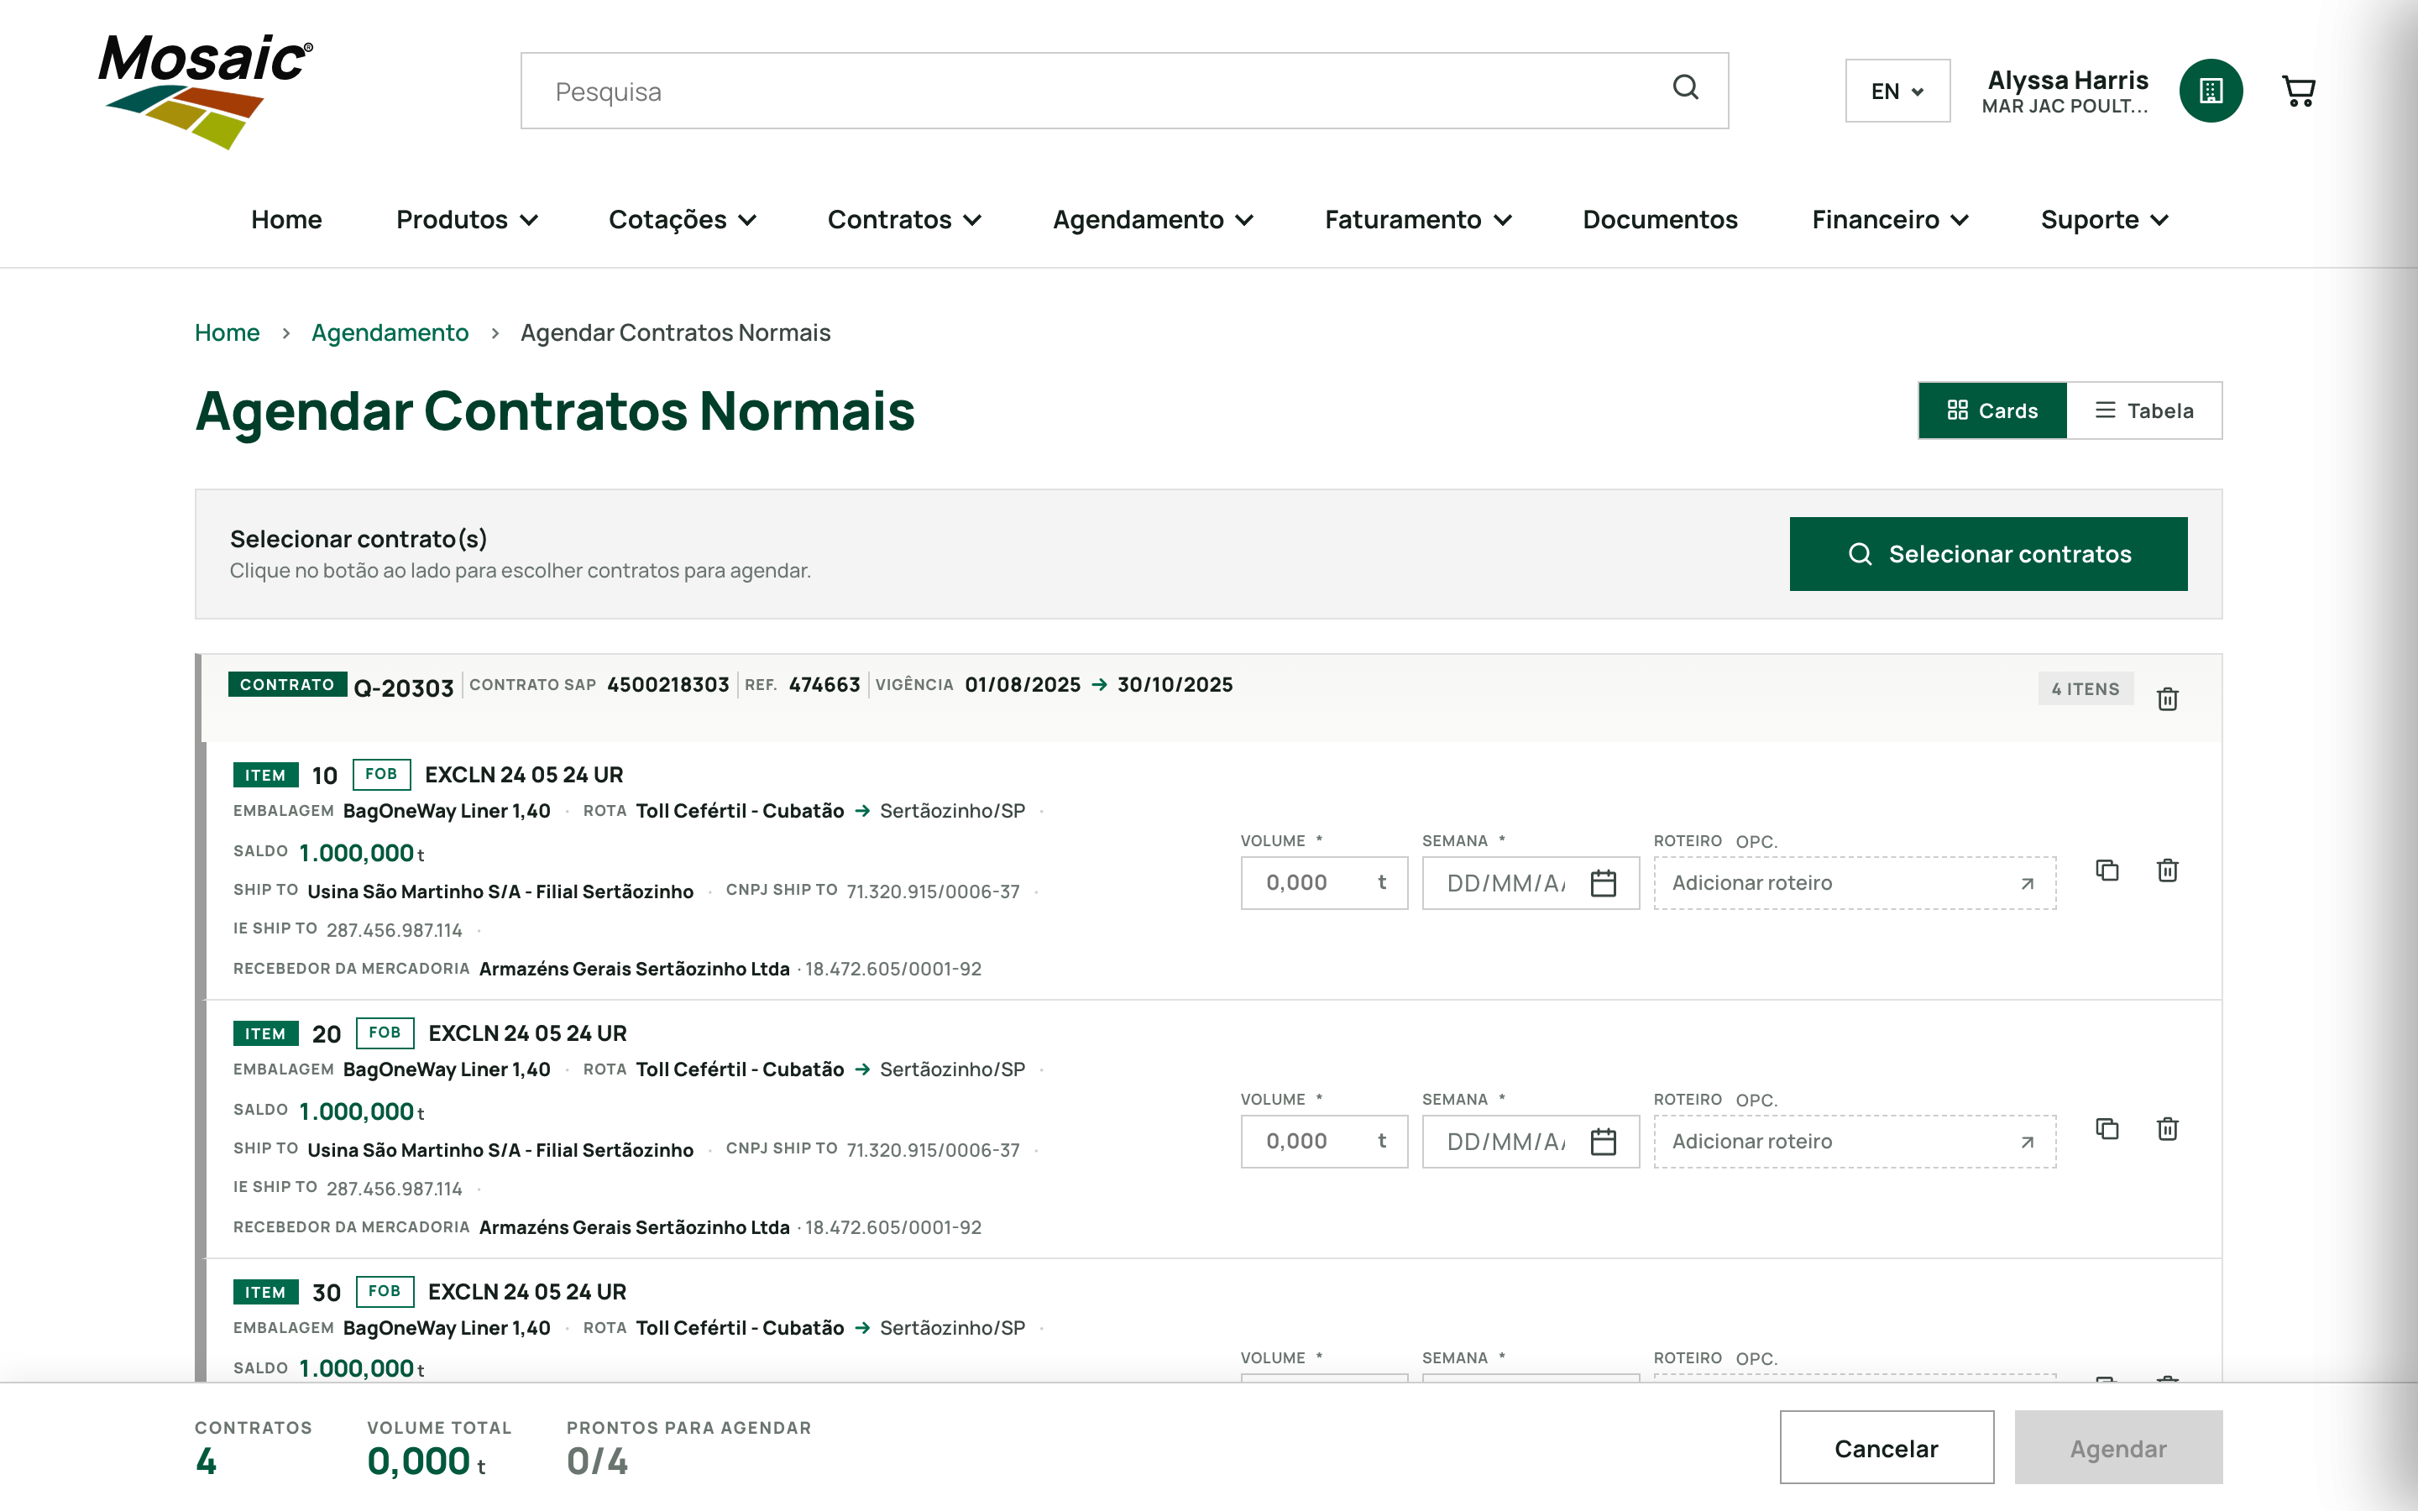
Task: Open the shopping cart
Action: click(2298, 91)
